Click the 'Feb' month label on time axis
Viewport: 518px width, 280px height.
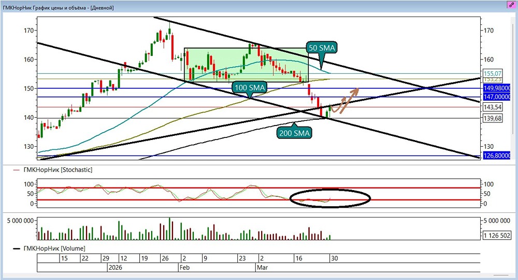click(x=184, y=268)
